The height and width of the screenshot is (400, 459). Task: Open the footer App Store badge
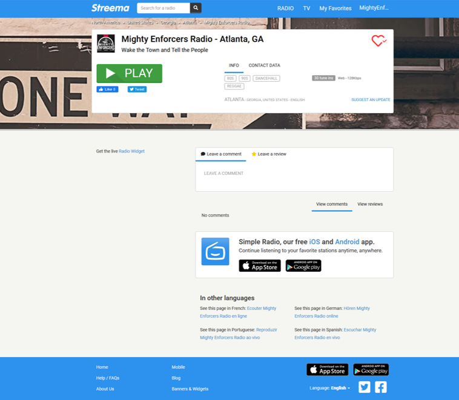tap(327, 370)
